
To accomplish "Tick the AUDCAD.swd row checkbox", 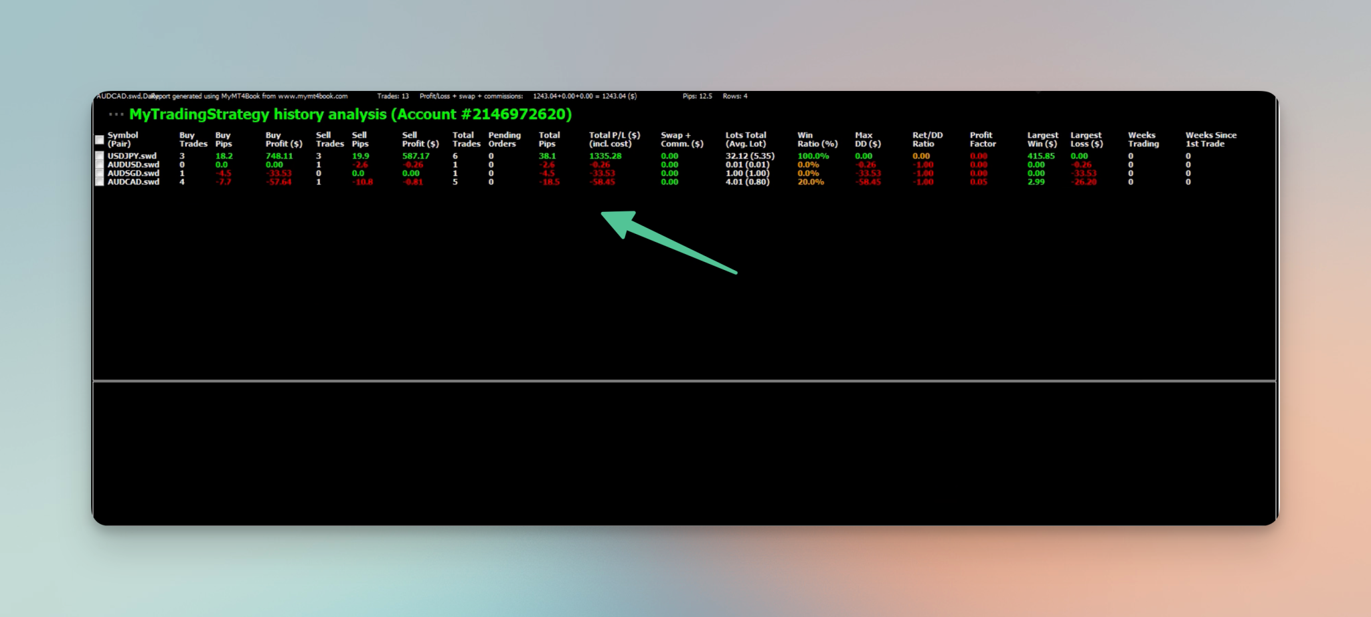I will point(100,182).
